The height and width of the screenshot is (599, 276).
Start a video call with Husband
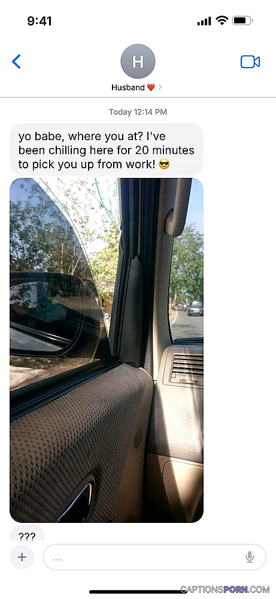point(250,62)
